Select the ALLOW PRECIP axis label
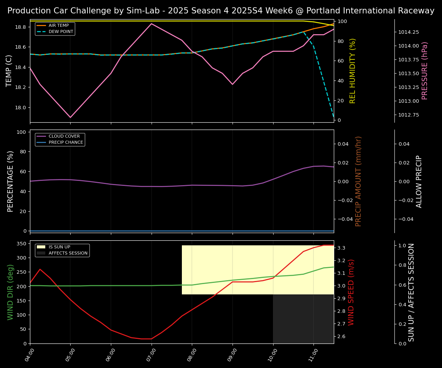The width and height of the screenshot is (442, 368). [419, 181]
